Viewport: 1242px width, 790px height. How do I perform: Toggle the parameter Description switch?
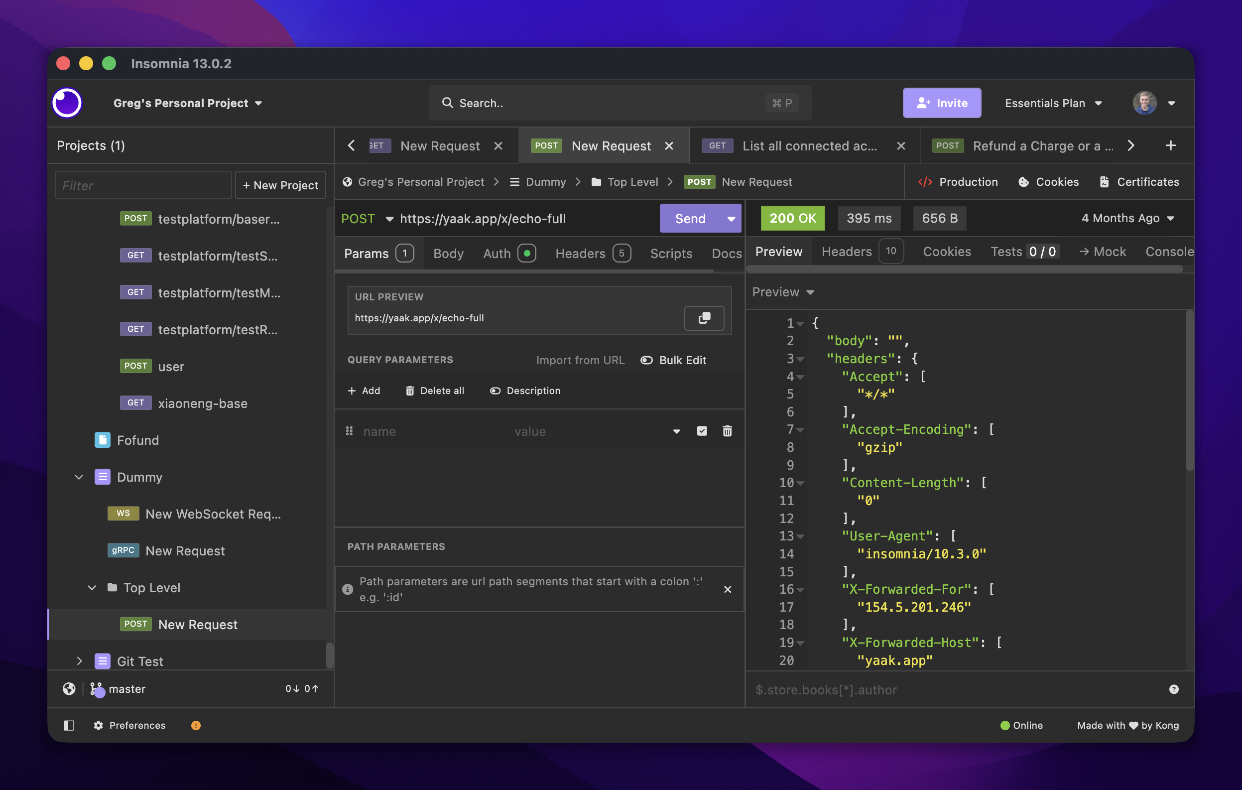tap(524, 391)
